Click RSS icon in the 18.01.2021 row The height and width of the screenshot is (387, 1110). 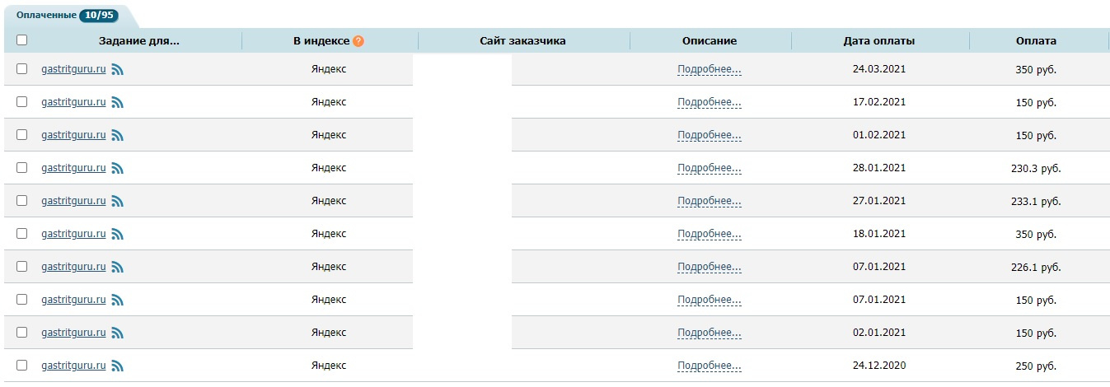(118, 235)
